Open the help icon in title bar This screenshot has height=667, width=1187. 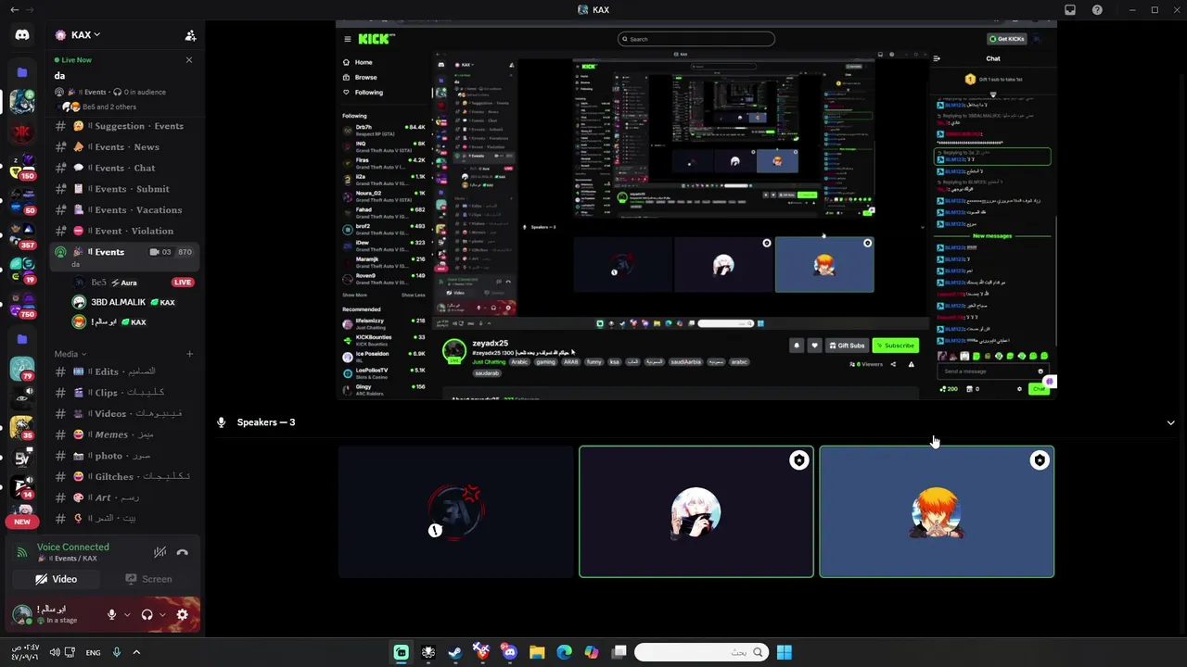[1097, 9]
